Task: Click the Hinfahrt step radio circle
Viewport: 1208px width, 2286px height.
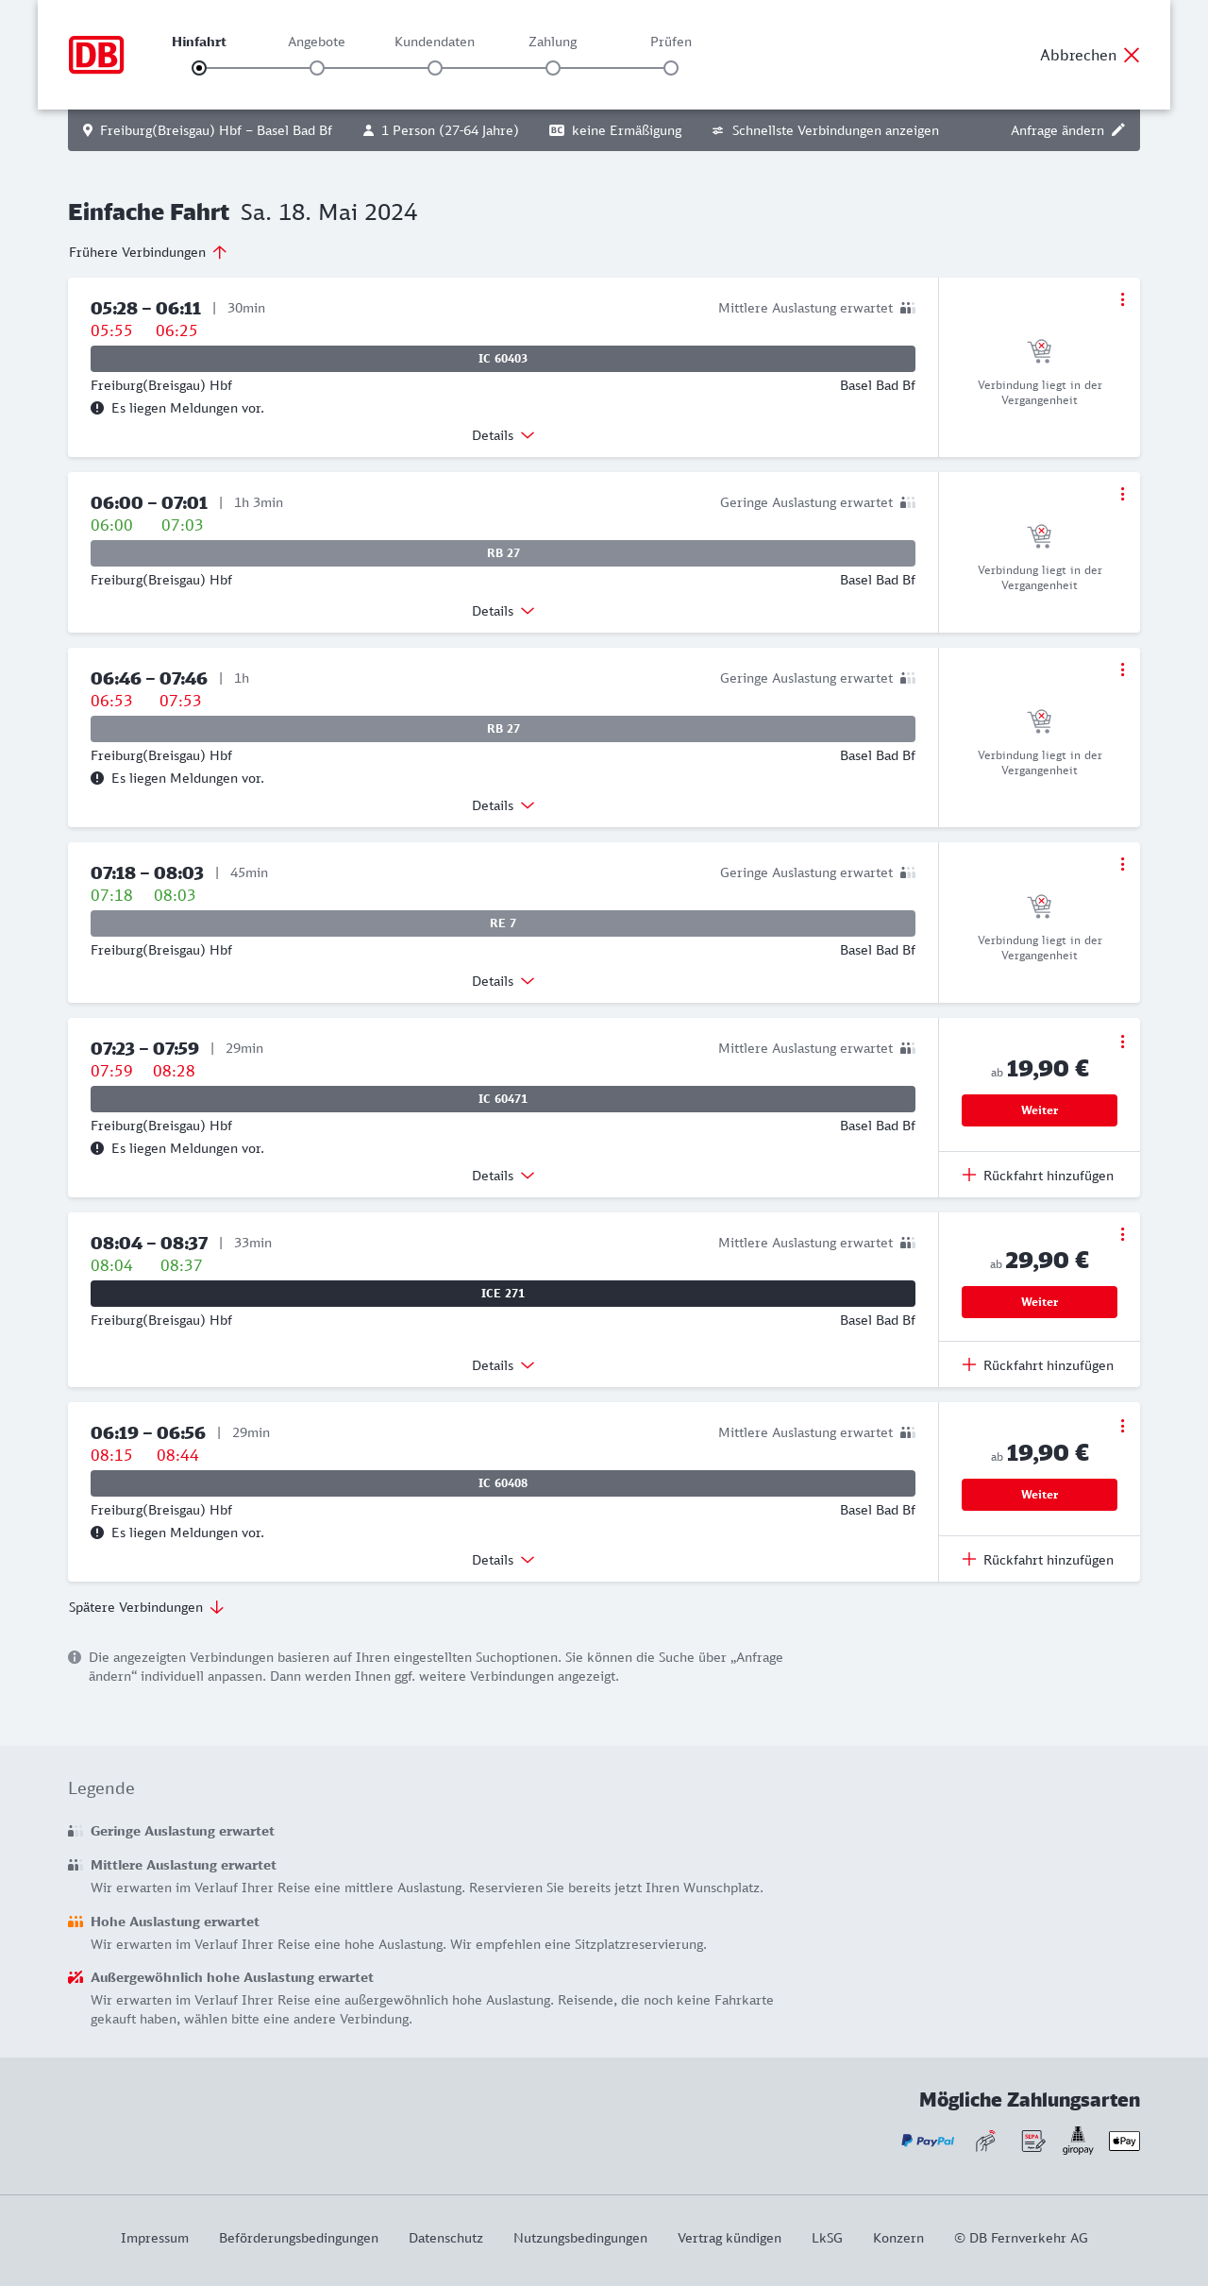Action: point(199,68)
